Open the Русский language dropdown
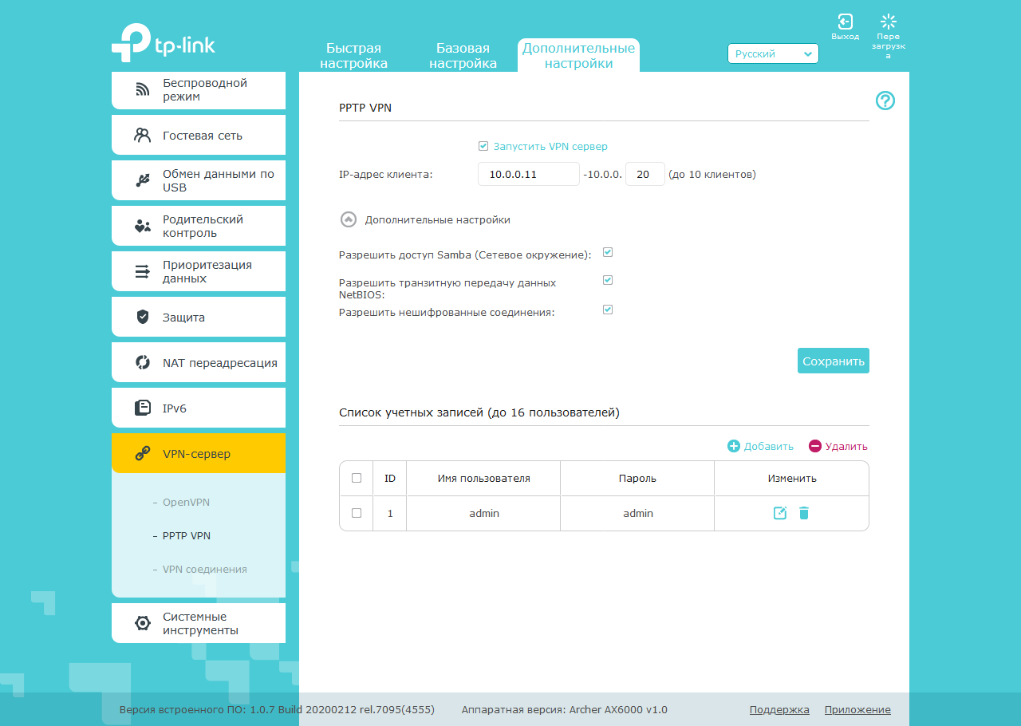Screen dimensions: 1021x726 [x=773, y=53]
